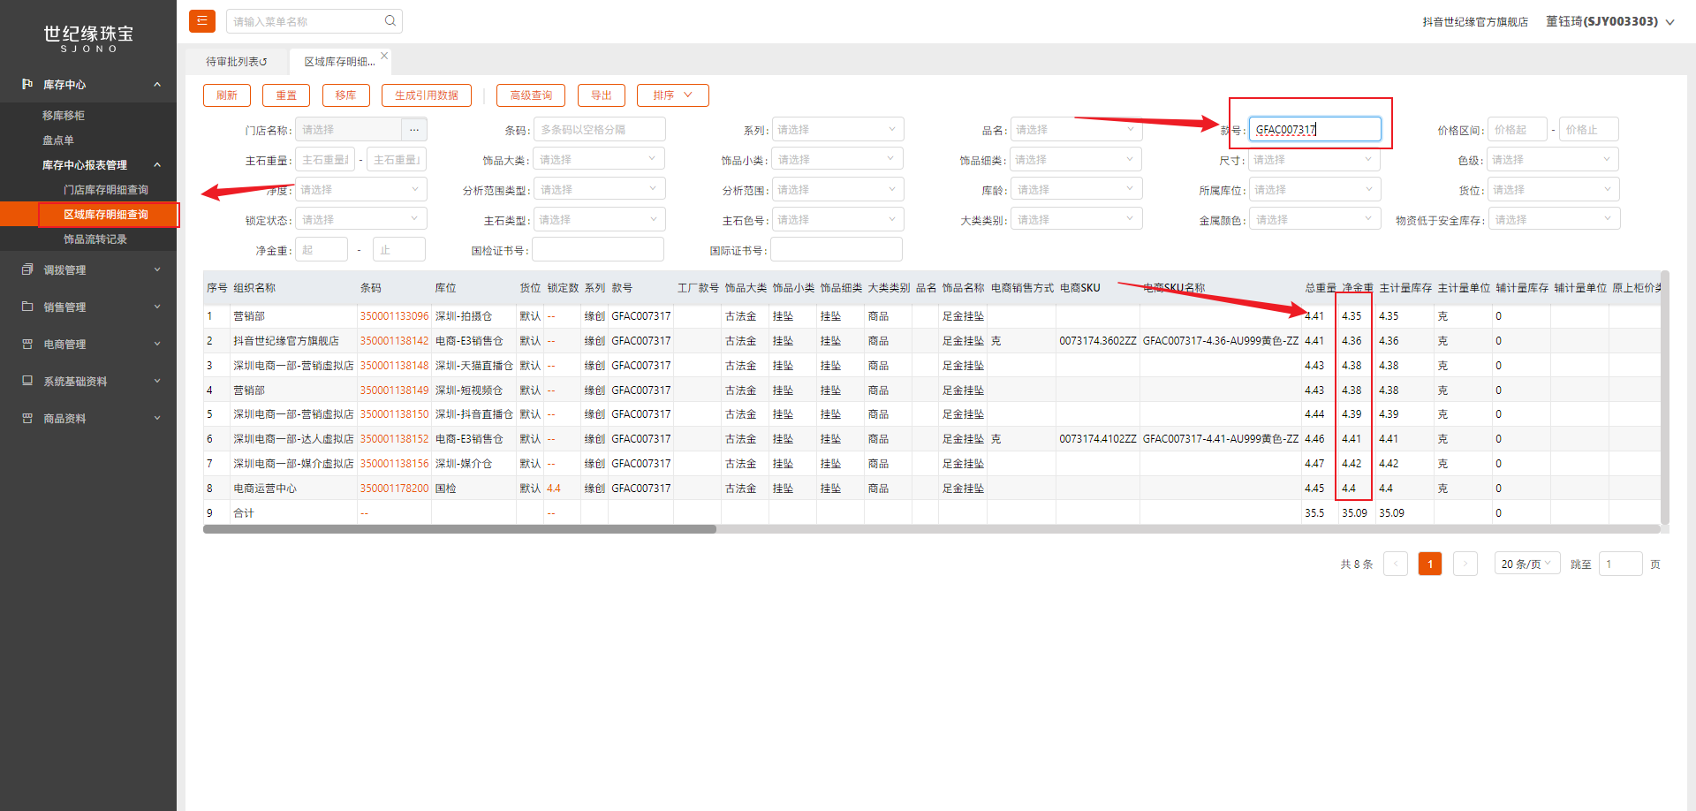Screen dimensions: 1696x811
Task: Open 门店库存明细查询 menu item
Action: click(106, 190)
